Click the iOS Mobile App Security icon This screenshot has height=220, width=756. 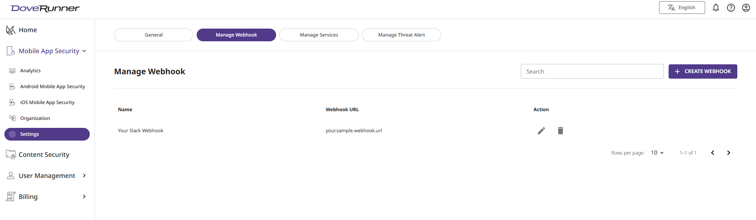[12, 102]
